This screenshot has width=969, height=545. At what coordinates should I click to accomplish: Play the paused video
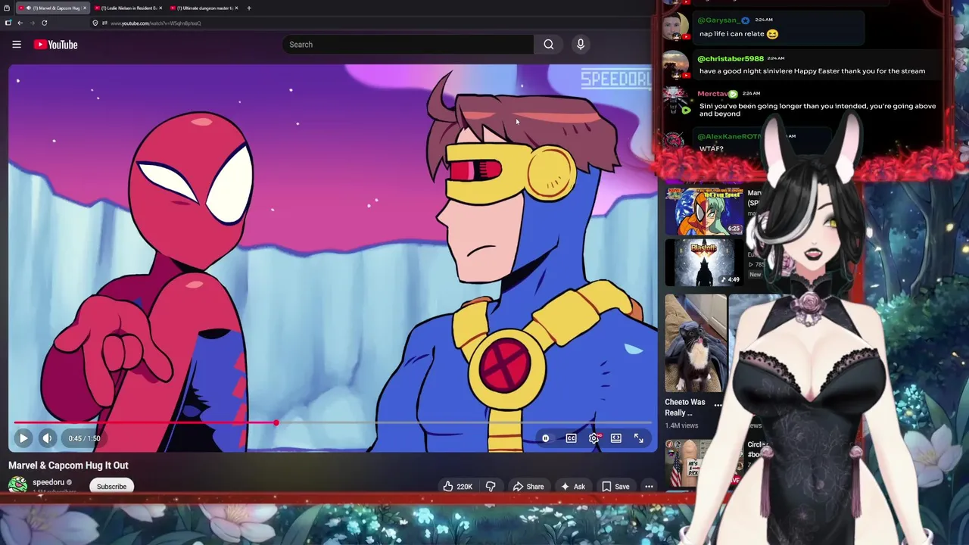click(23, 438)
